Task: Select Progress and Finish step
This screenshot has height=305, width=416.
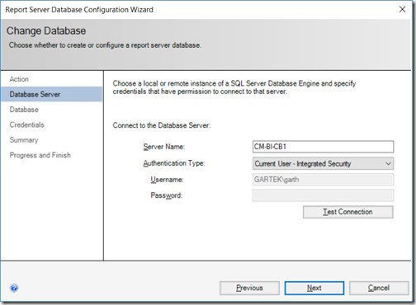Action: 40,155
